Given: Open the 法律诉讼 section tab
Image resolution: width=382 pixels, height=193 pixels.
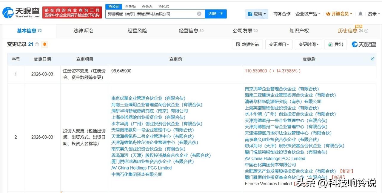Looking at the screenshot, I should click(83, 31).
